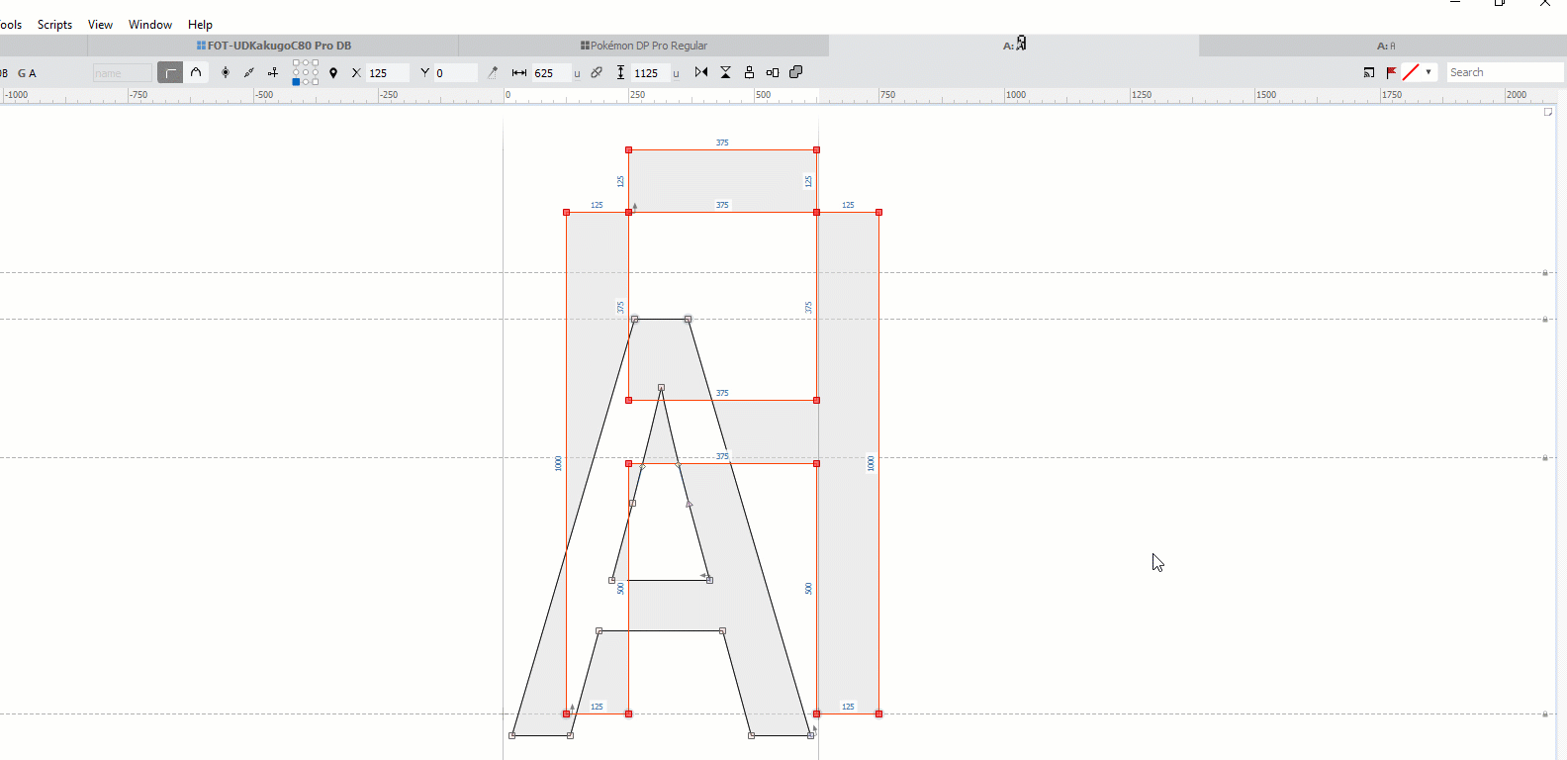Open the Window menu
Viewport: 1567px width, 760px height.
(150, 25)
